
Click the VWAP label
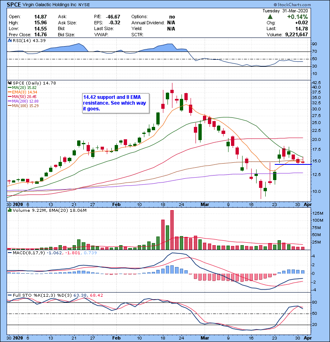coord(101,35)
